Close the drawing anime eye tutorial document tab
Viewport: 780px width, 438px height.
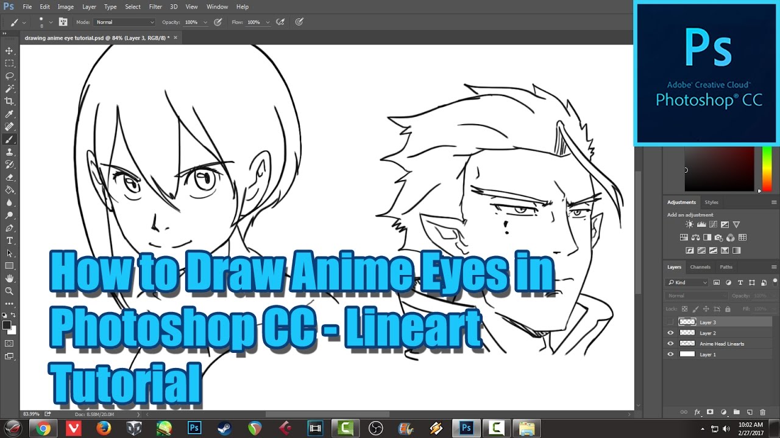click(175, 38)
